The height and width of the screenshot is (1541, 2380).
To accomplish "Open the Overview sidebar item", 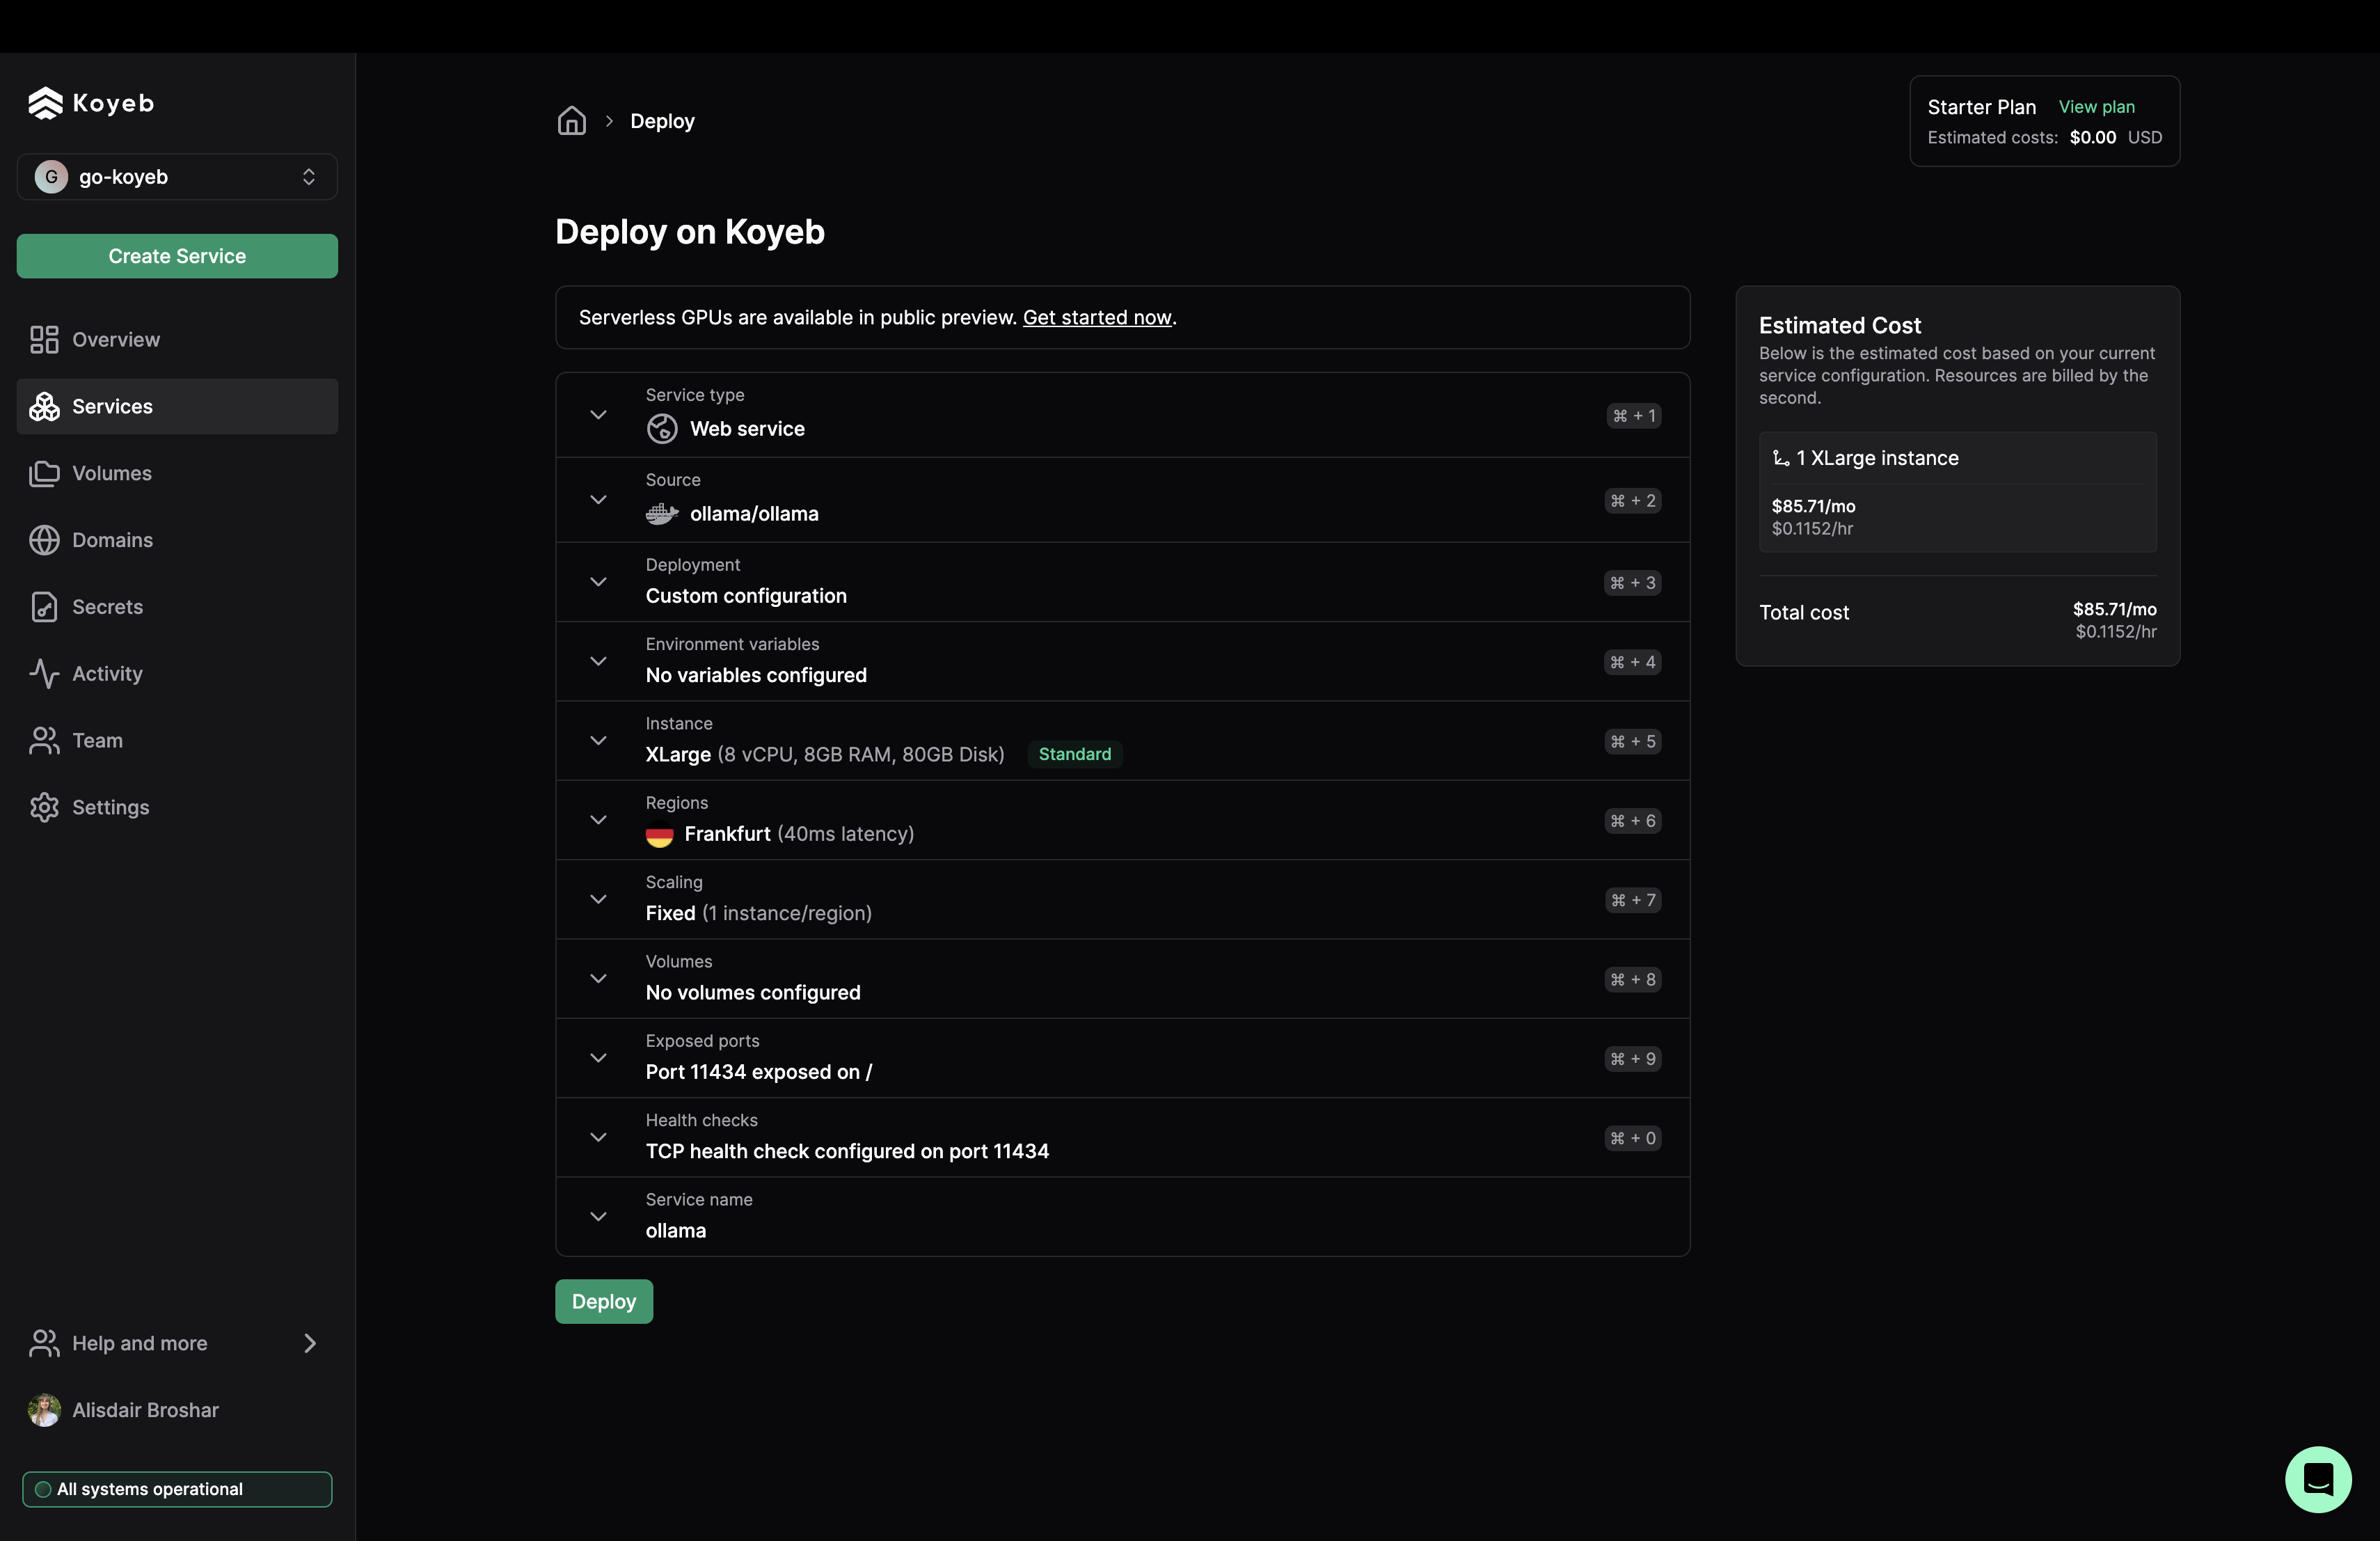I will tap(177, 340).
